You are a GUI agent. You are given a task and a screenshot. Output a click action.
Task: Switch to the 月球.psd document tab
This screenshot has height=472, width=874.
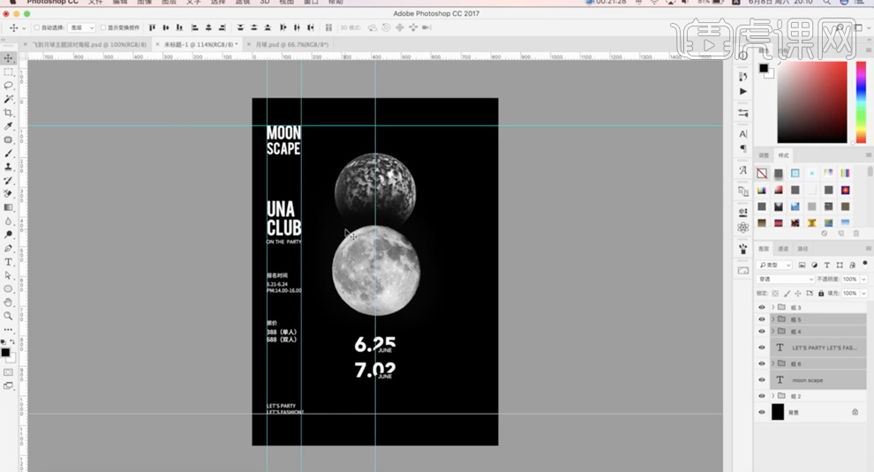tap(288, 44)
